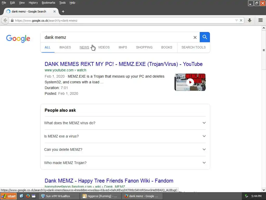Screen dimensions: 266x200
Task: Click the www.youtube.com › watch URL
Action: [x=65, y=70]
